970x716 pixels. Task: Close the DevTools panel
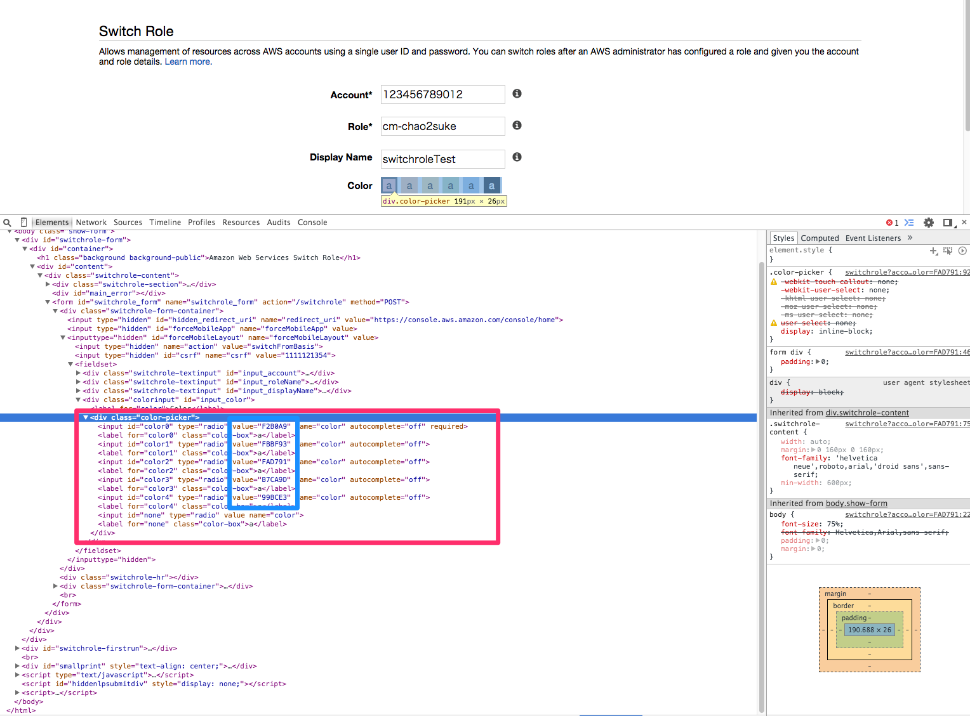point(964,222)
